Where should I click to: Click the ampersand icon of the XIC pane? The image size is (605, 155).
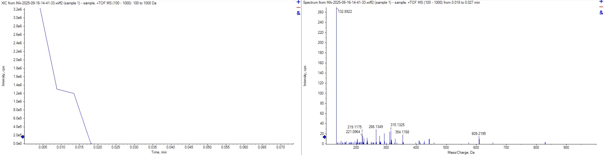pos(298,13)
